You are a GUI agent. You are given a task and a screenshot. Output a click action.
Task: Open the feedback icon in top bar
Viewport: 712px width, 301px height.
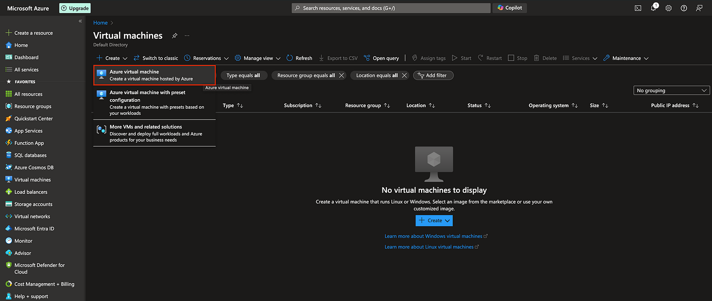(x=699, y=8)
